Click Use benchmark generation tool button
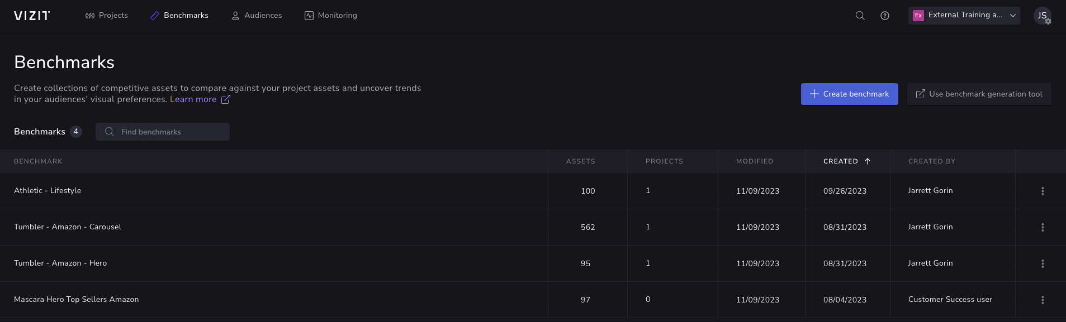The width and height of the screenshot is (1066, 322). pos(979,94)
